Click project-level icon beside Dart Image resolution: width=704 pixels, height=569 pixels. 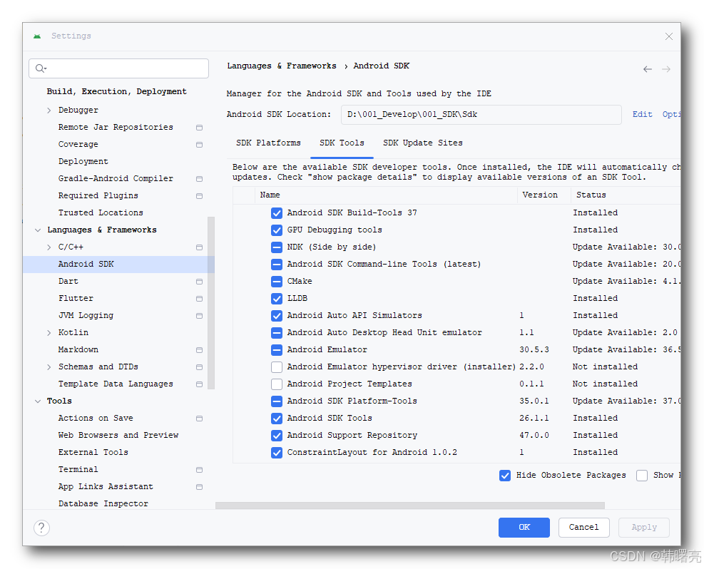point(199,282)
